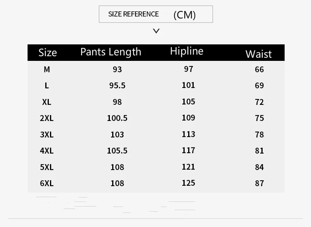The width and height of the screenshot is (311, 227).
Task: Click the down chevron below Size Reference
Action: 156,31
